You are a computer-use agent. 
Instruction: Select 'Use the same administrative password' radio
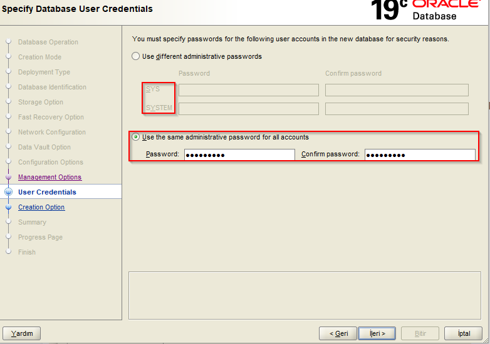pos(135,137)
